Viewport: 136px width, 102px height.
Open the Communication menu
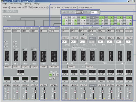coord(15,4)
